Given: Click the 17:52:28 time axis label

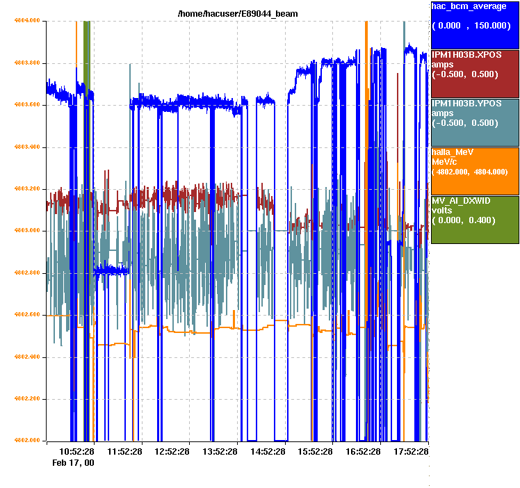Looking at the screenshot, I should (411, 451).
